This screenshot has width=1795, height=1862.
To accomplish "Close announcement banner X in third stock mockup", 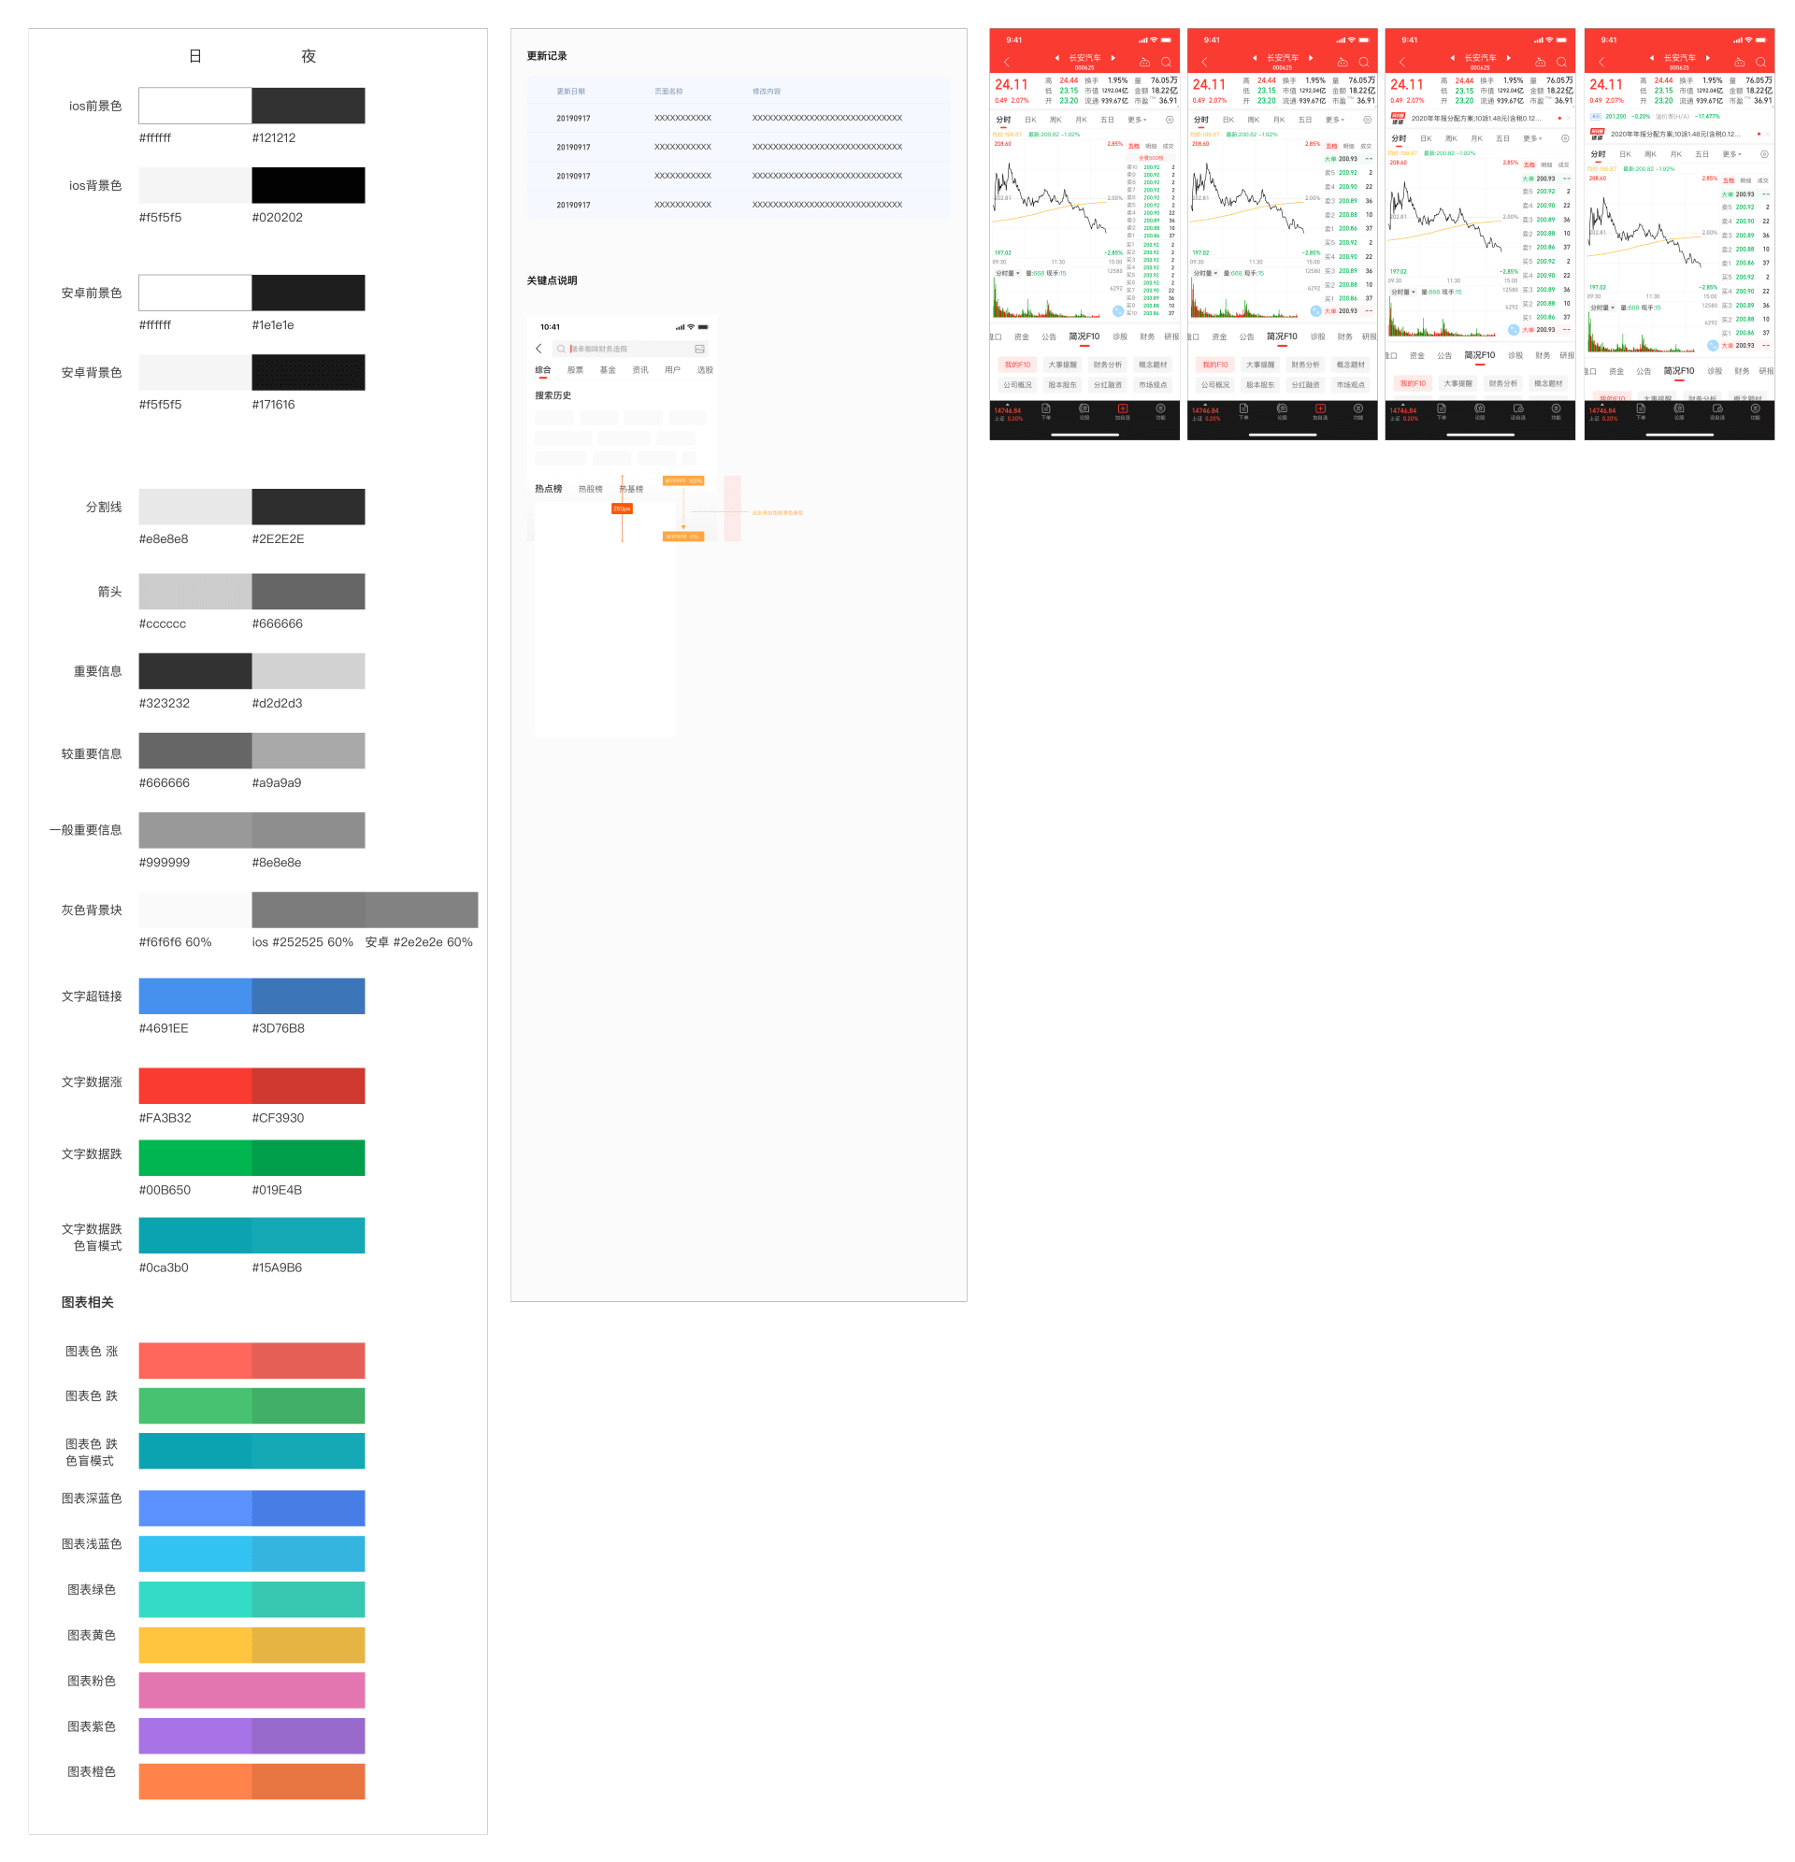I will tap(1568, 118).
